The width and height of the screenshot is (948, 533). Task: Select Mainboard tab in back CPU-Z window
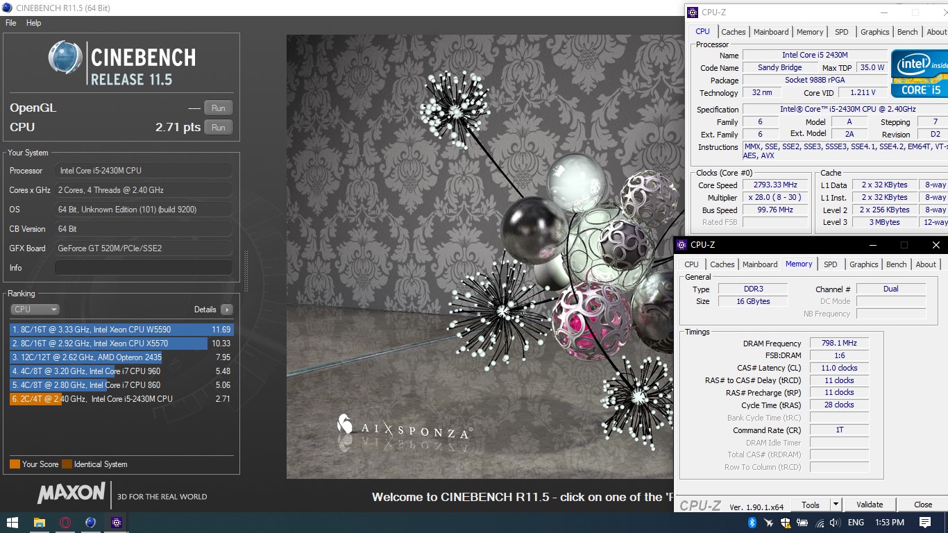click(x=771, y=32)
